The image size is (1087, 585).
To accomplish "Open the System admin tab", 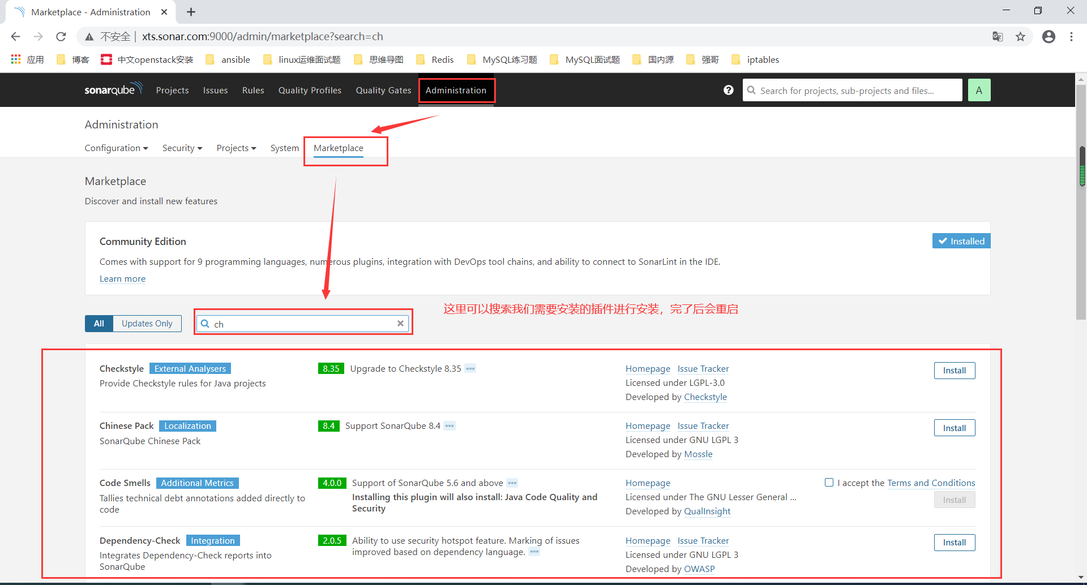I will (x=285, y=148).
